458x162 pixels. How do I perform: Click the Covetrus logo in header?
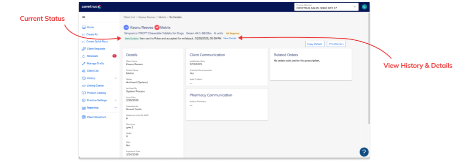(91, 6)
